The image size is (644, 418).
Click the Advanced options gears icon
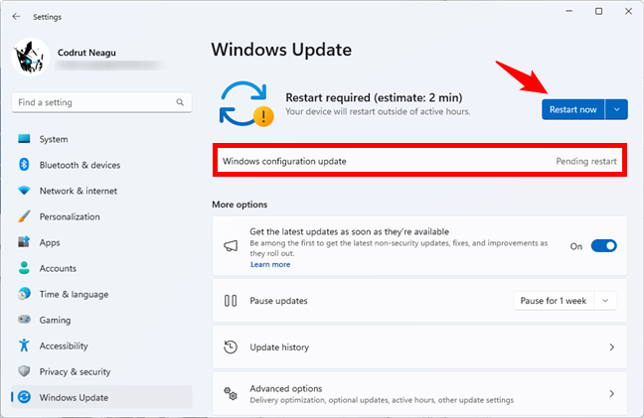click(231, 393)
